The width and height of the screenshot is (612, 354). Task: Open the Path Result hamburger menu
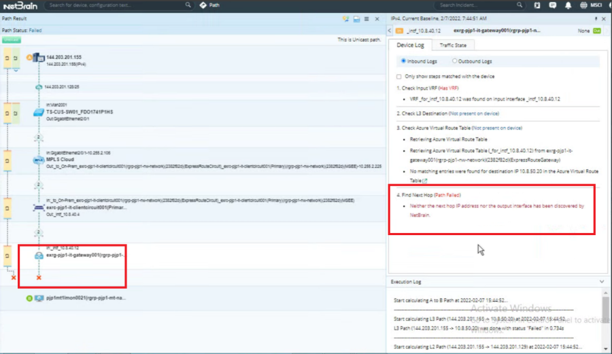(367, 19)
